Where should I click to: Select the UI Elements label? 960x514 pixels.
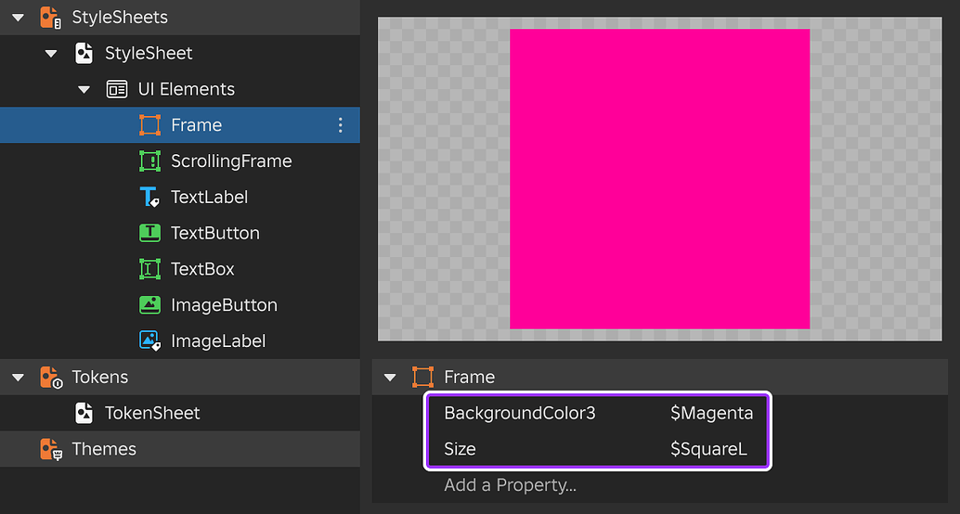point(186,89)
